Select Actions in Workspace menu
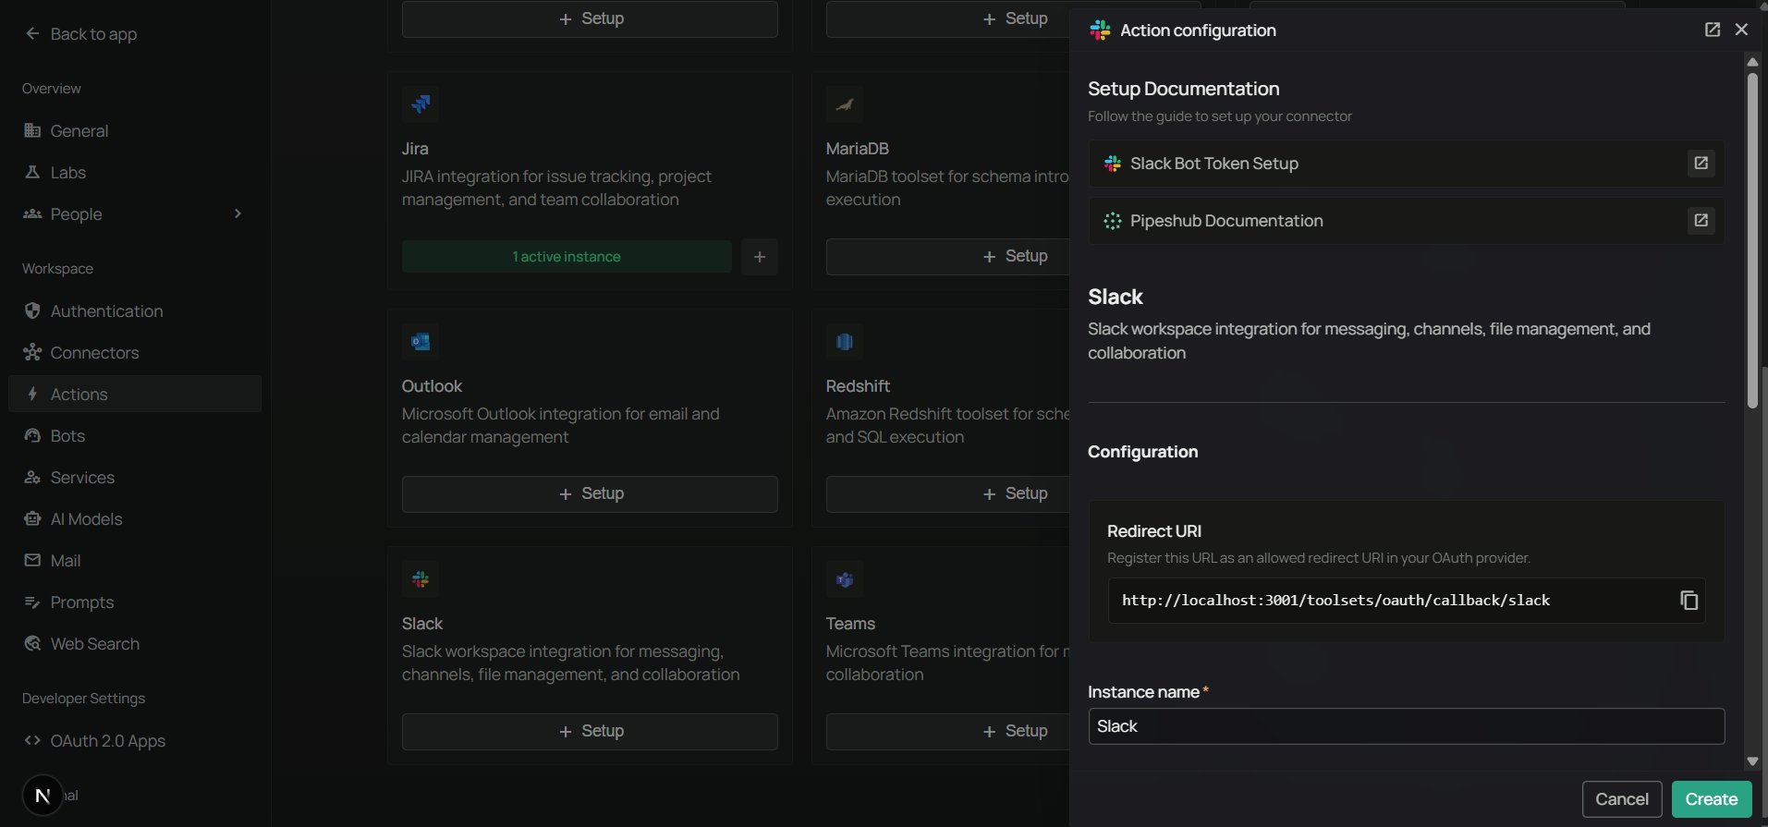1768x827 pixels. (x=135, y=395)
